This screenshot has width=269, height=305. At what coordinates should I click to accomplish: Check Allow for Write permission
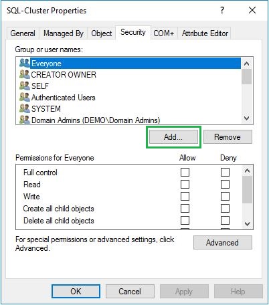[185, 197]
